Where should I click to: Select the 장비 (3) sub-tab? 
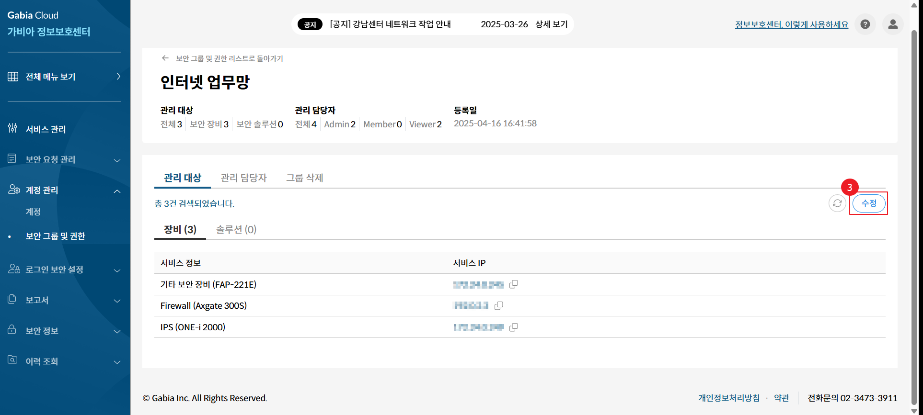pos(180,229)
